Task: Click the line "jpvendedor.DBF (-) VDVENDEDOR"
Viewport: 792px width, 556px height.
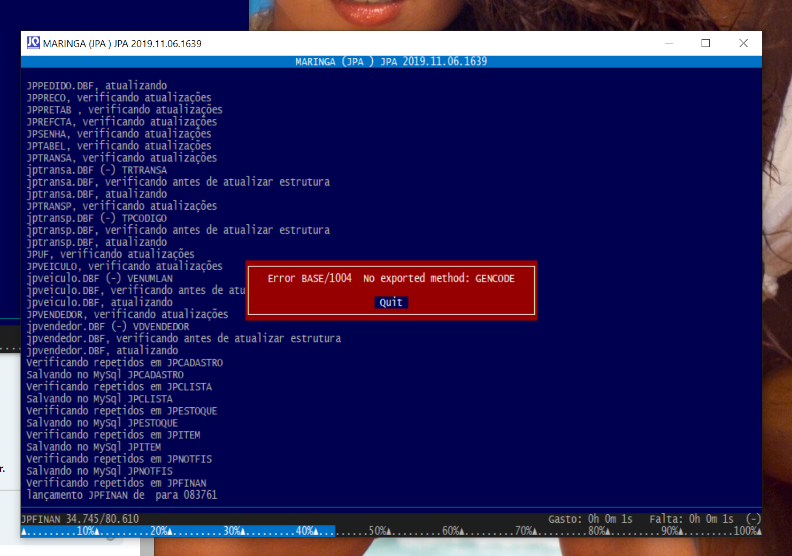Action: [x=108, y=326]
